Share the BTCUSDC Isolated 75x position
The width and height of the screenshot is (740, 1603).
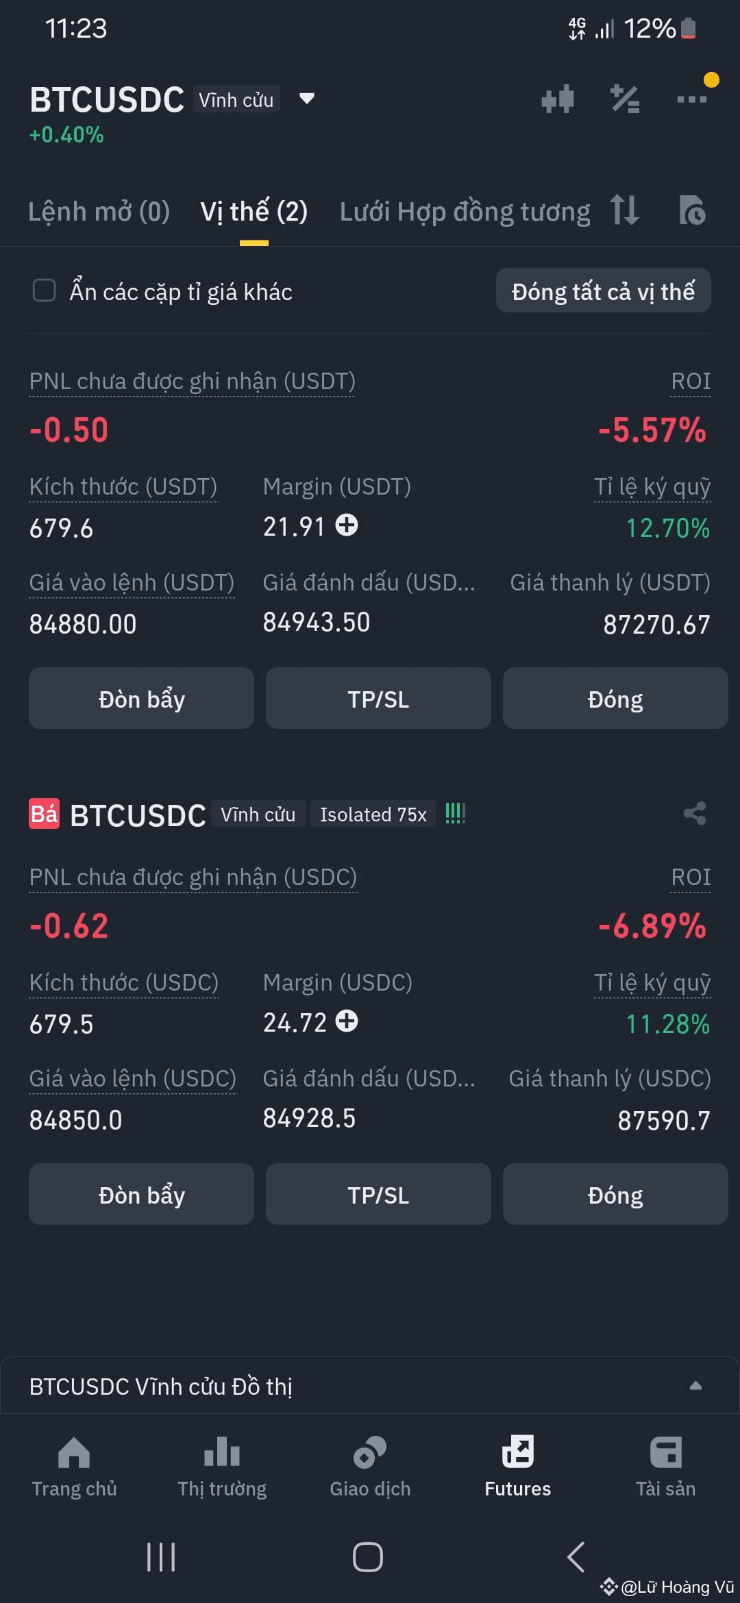click(x=695, y=814)
